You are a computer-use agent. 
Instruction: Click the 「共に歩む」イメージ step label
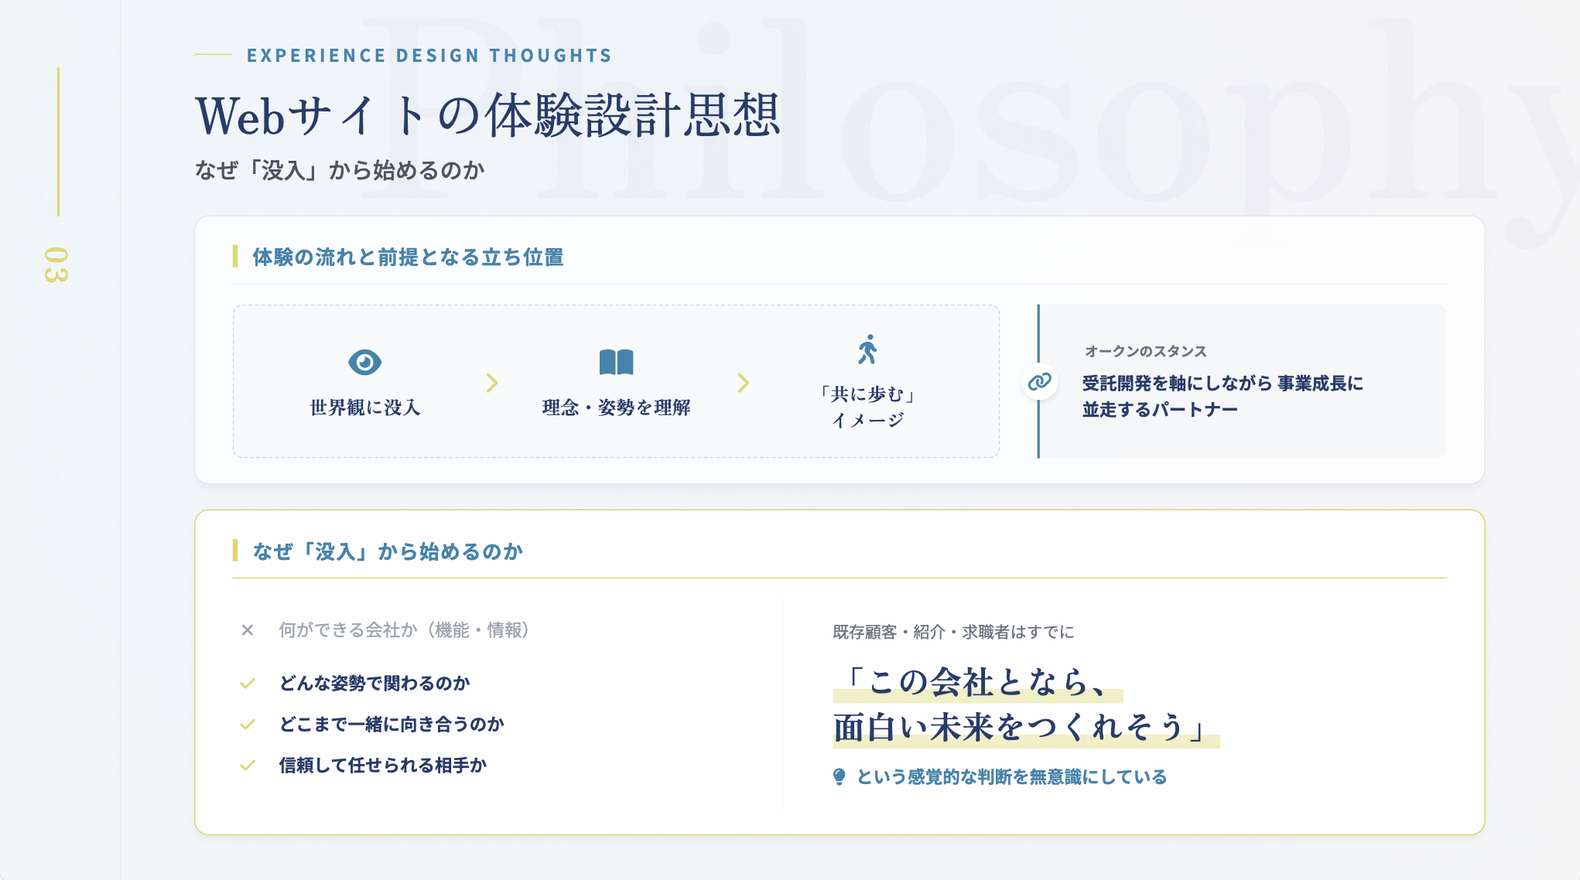pos(867,407)
